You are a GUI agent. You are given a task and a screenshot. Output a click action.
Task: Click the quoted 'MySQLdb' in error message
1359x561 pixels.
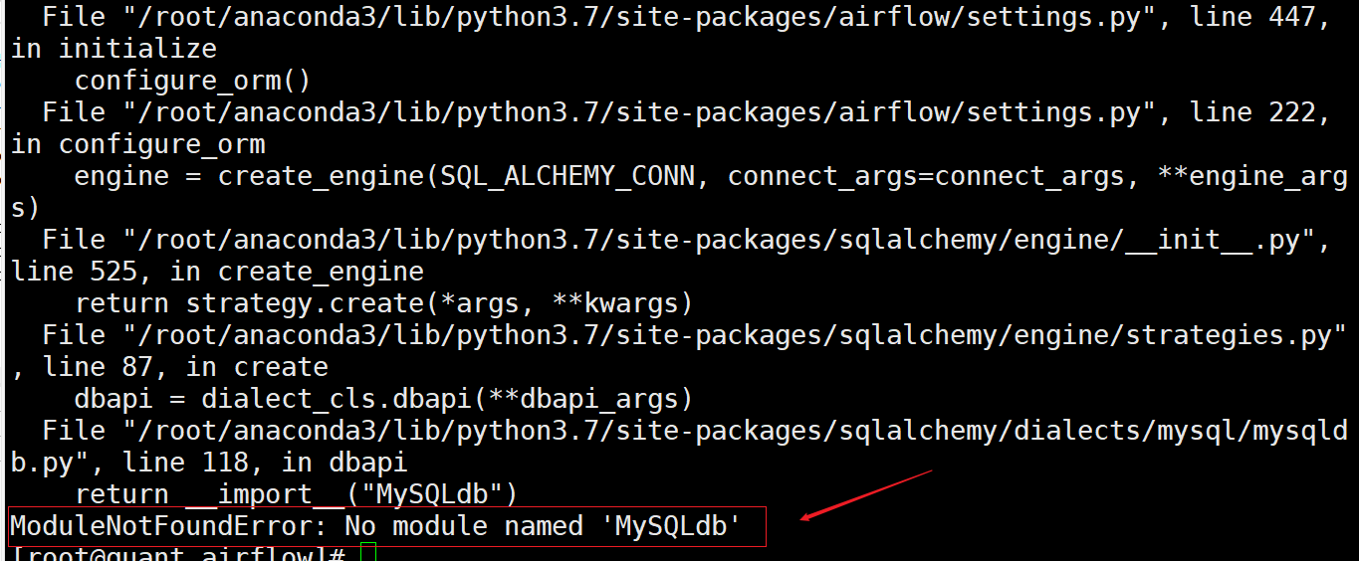671,526
